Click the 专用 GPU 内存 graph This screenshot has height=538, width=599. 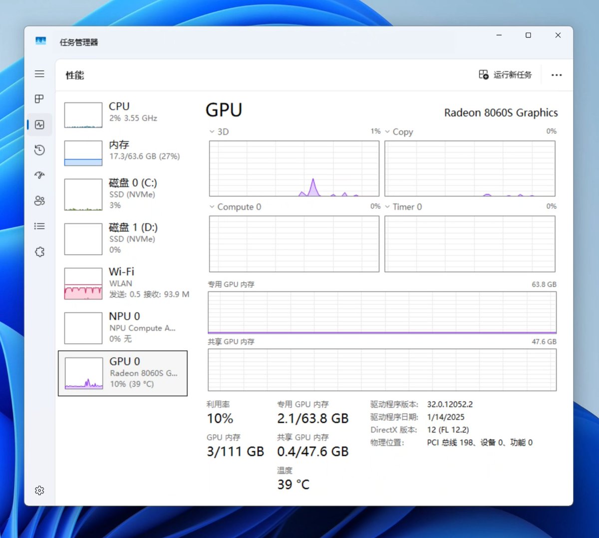click(382, 313)
